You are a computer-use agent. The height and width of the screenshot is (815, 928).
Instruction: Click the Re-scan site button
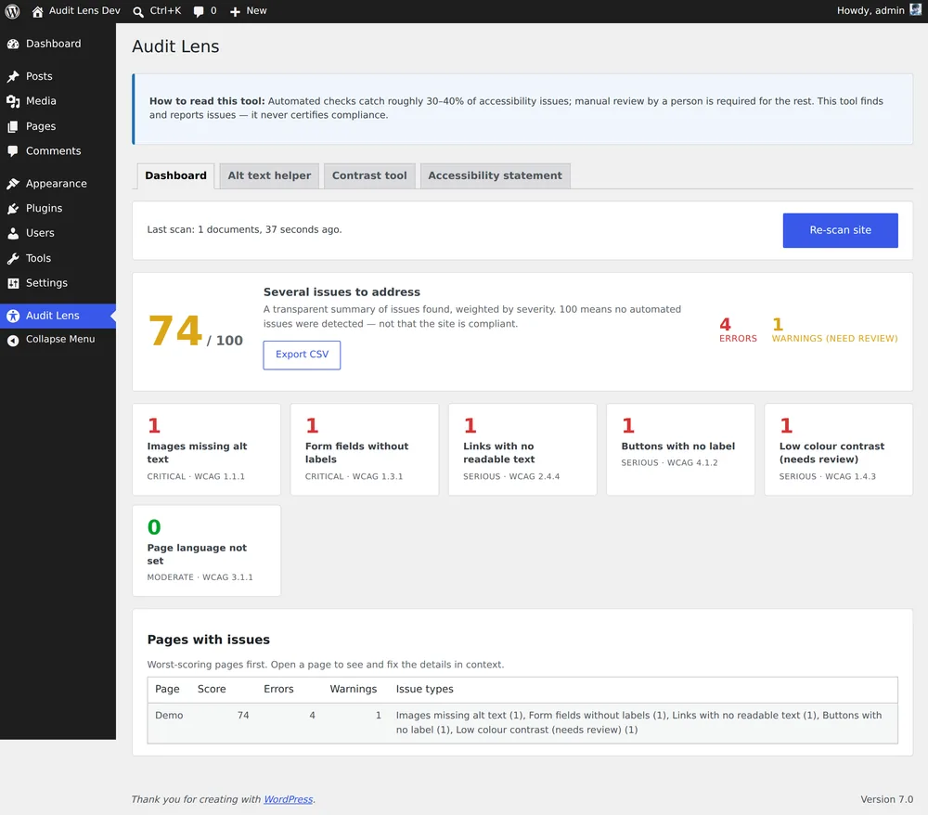840,230
